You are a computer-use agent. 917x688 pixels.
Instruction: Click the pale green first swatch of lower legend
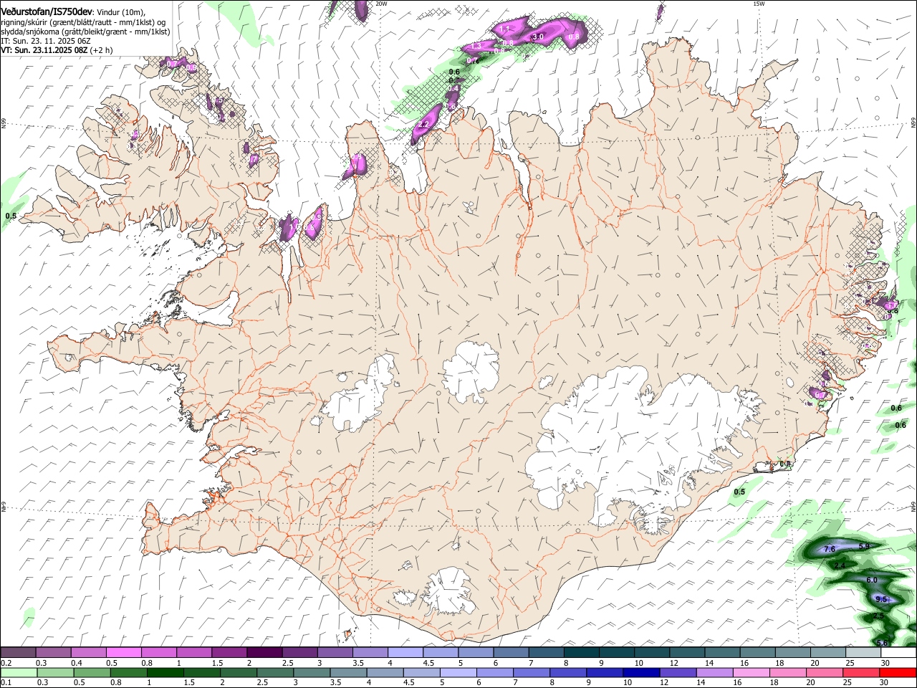[x=19, y=673]
